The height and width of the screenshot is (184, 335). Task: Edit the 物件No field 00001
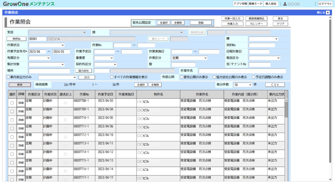[37, 39]
